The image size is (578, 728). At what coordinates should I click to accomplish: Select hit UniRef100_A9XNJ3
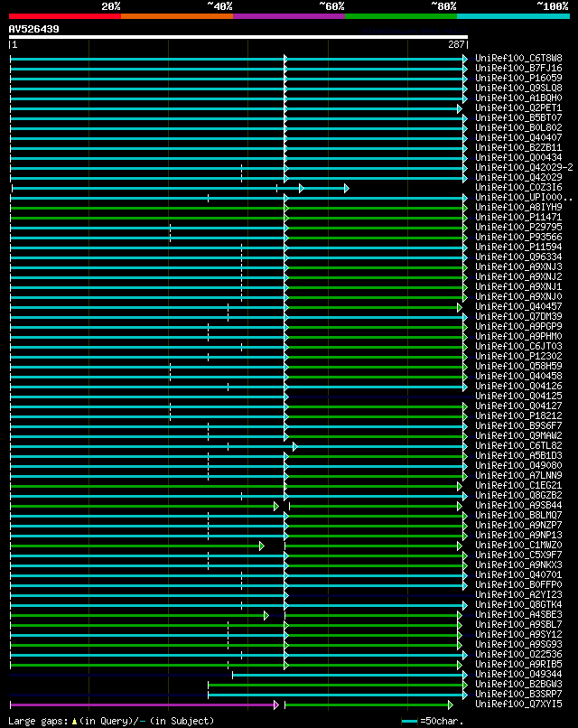518,267
